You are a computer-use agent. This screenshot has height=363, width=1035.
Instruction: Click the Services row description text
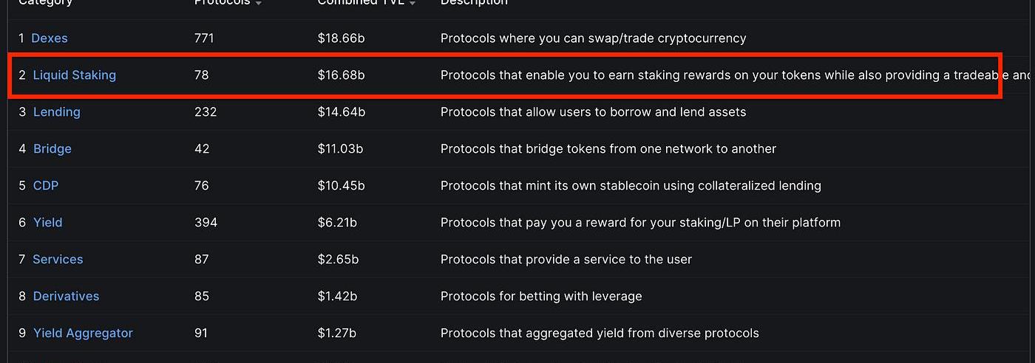click(566, 260)
